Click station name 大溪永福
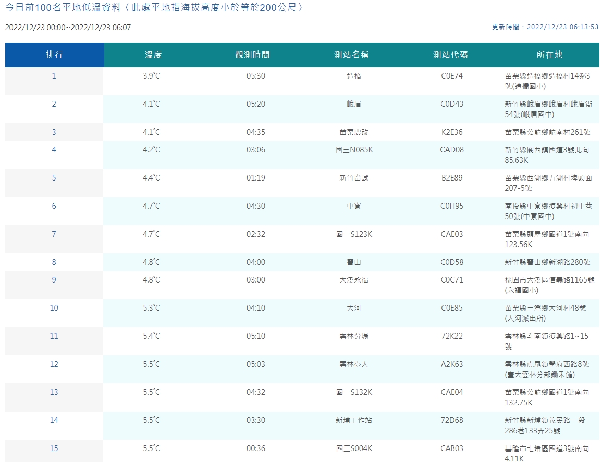Viewport: 602px width, 462px height. pyautogui.click(x=353, y=280)
